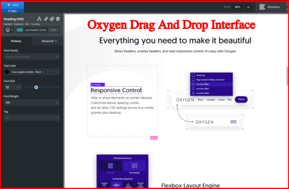Click the Flexbox Layout Engine heading
Viewport: 289px width, 189px height.
(x=190, y=185)
